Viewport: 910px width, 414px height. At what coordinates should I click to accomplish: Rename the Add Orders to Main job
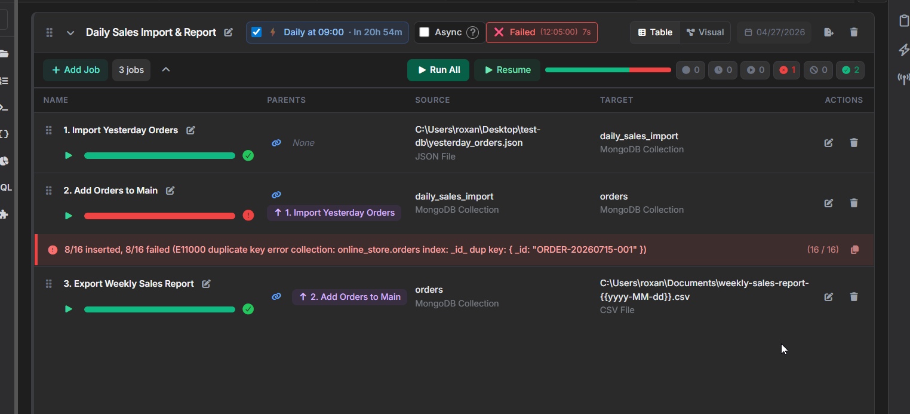[x=170, y=191]
